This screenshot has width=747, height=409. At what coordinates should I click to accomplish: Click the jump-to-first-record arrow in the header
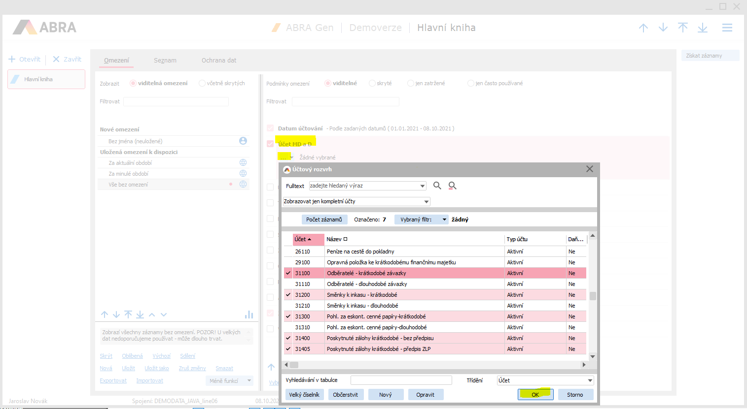(x=683, y=28)
